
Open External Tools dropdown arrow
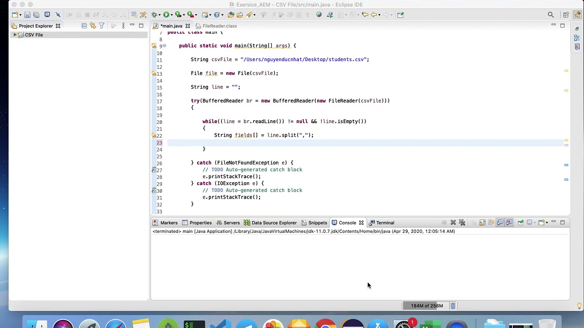point(196,15)
